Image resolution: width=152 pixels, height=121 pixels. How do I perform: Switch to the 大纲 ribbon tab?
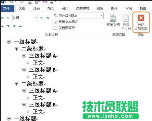tap(22, 8)
